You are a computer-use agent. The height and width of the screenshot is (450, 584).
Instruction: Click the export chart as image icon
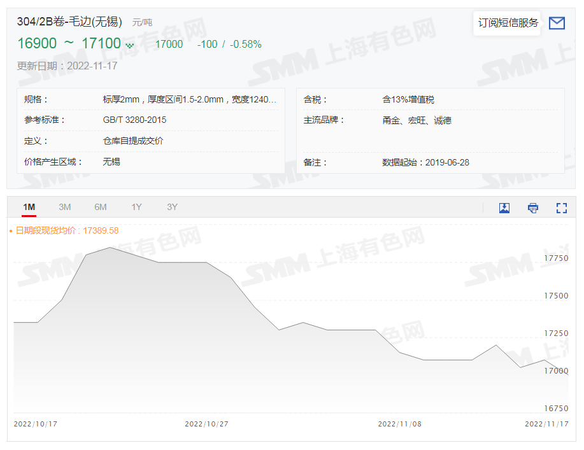click(504, 208)
